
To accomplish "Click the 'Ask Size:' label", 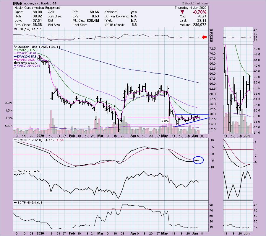I will point(55,16).
